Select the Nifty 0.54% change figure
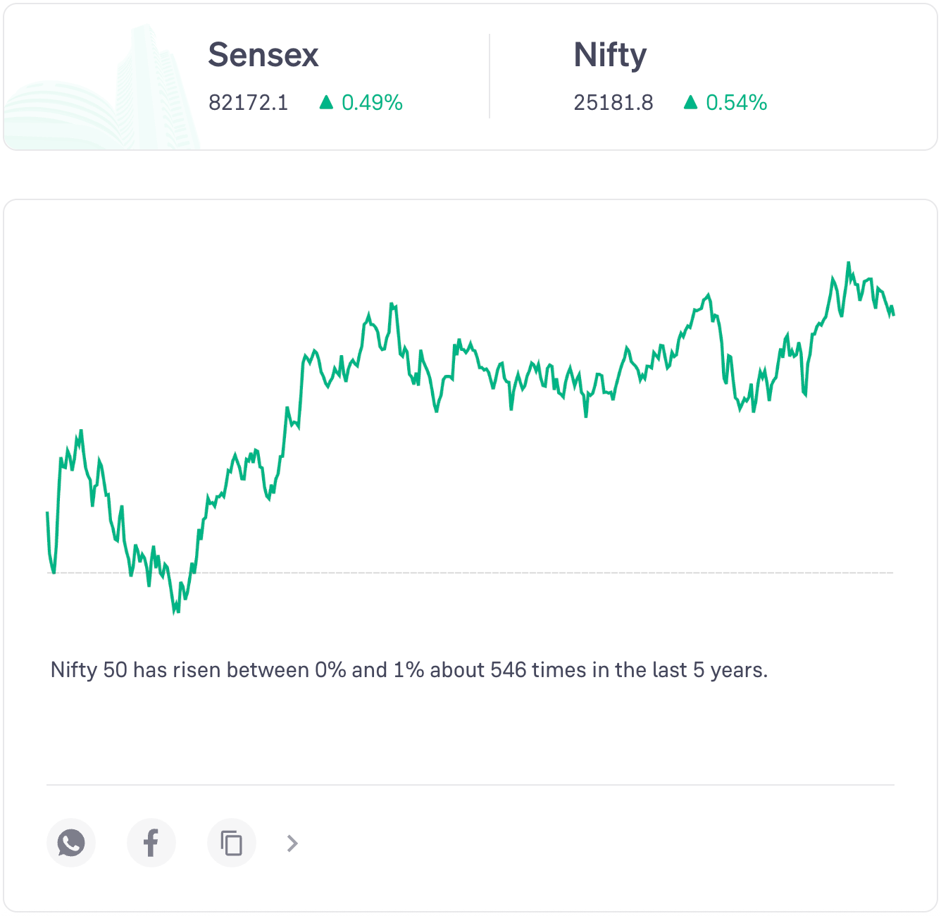Viewport: 941px width, 916px height. (736, 103)
